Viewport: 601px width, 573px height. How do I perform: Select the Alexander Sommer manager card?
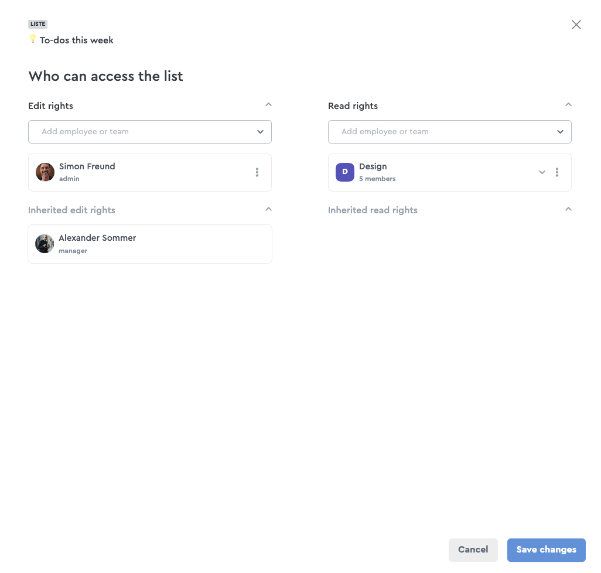click(150, 244)
